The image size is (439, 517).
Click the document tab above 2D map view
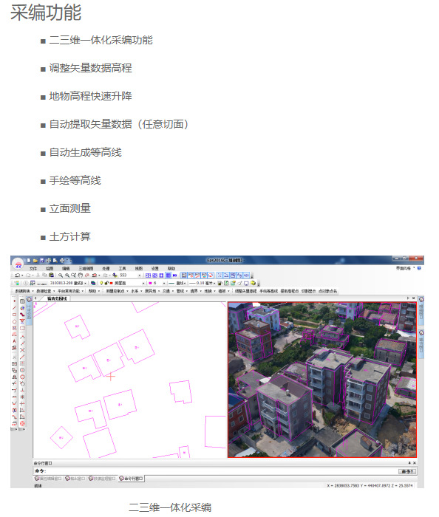coord(56,298)
